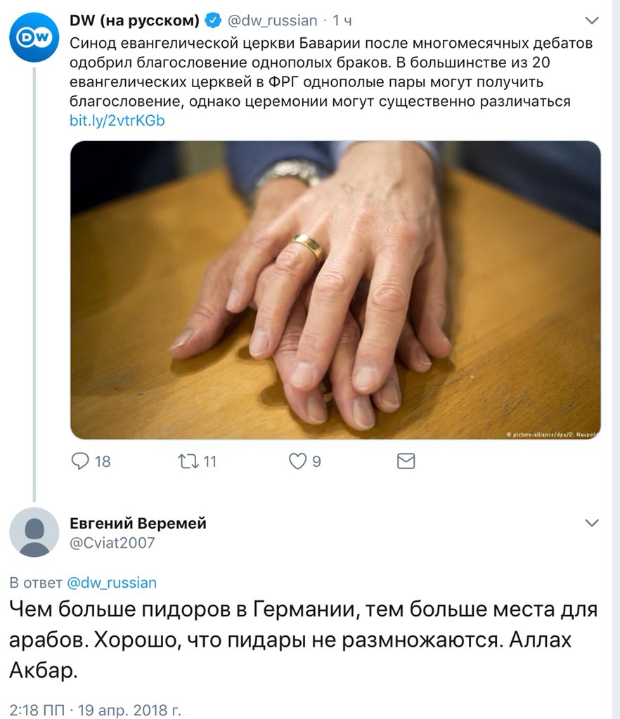The height and width of the screenshot is (719, 620).
Task: Expand the DW tweet options chevron
Action: coord(593,20)
